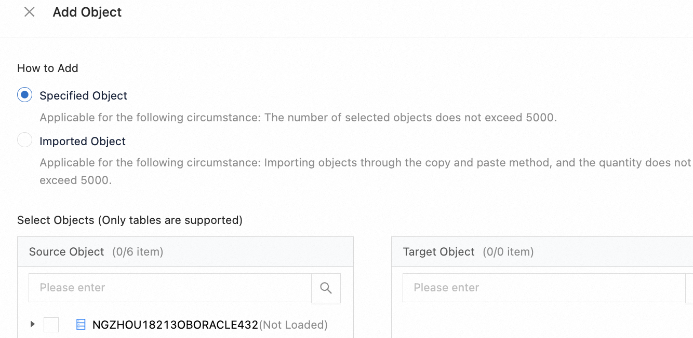Tick the NGZHOU18213OBORACLE432 checkbox
The image size is (693, 338).
coord(51,325)
